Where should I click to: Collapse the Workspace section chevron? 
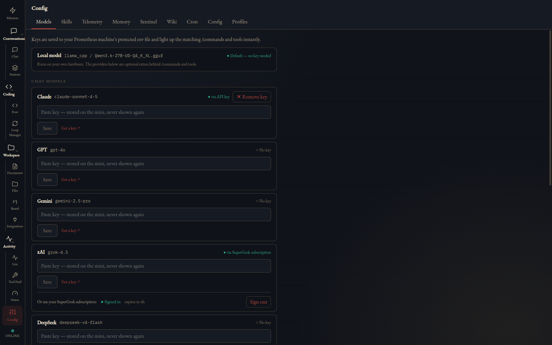tap(17, 151)
